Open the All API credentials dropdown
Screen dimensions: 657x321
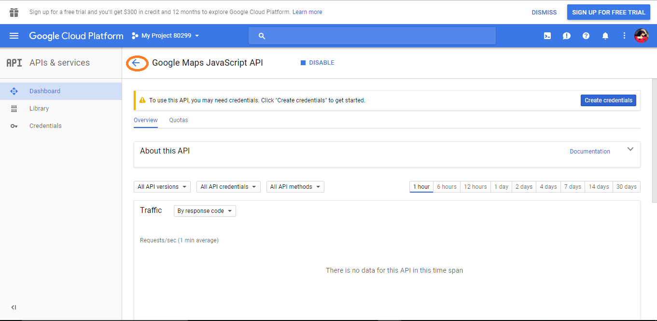click(228, 187)
